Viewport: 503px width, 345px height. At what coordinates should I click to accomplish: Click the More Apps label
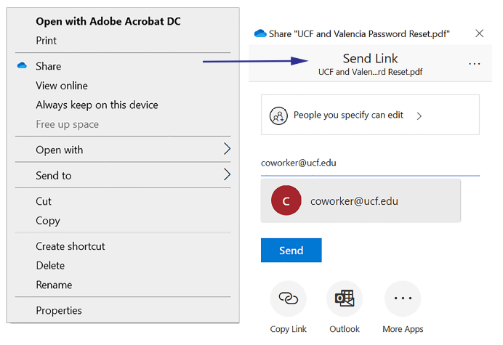click(x=403, y=329)
